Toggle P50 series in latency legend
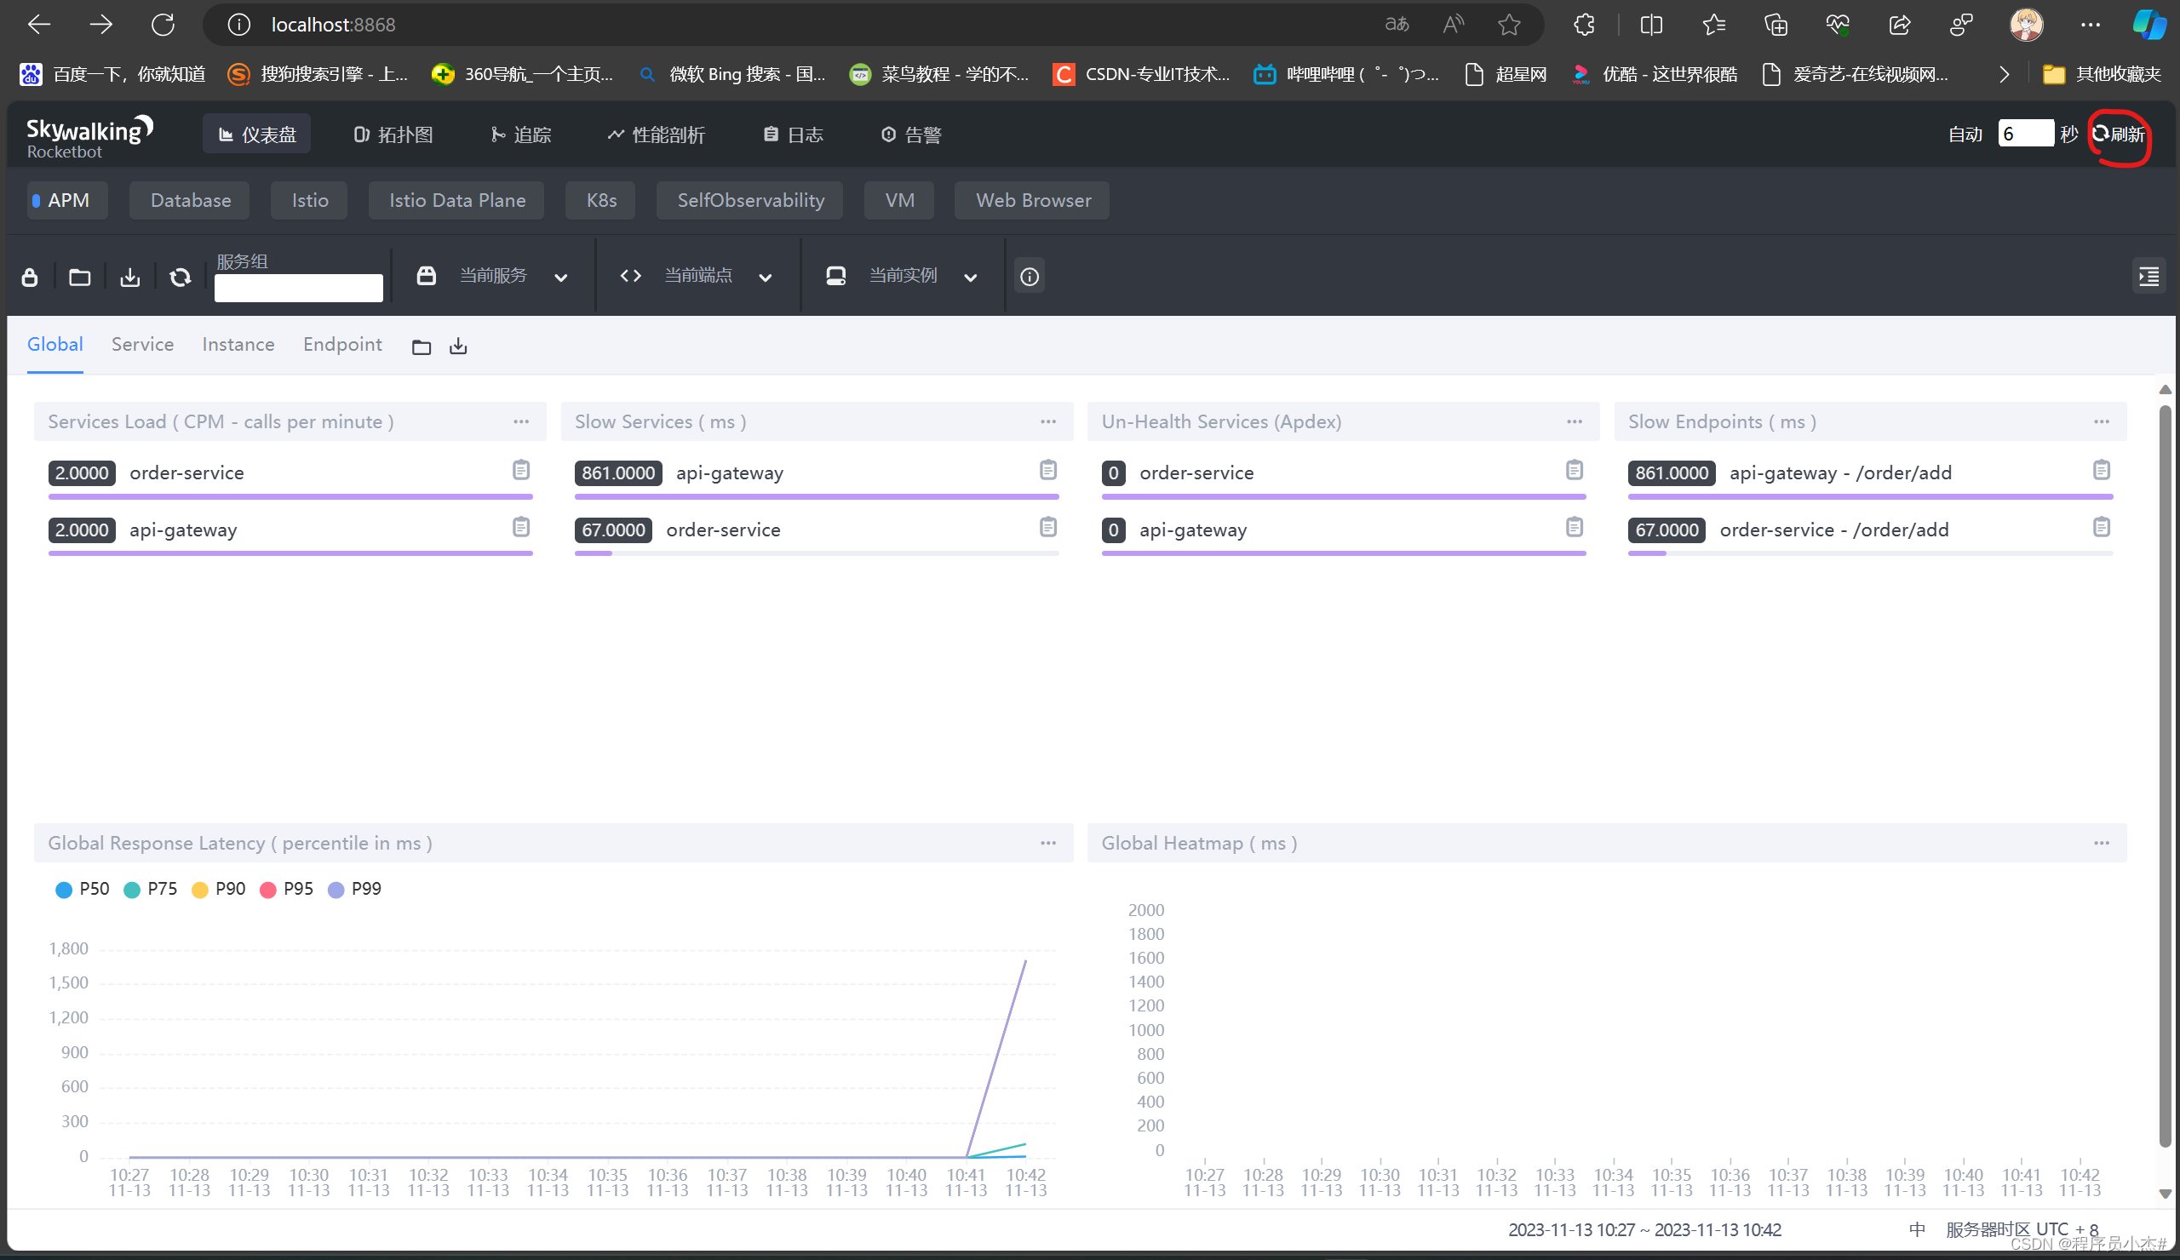Screen dimensions: 2180x1260 pos(83,889)
